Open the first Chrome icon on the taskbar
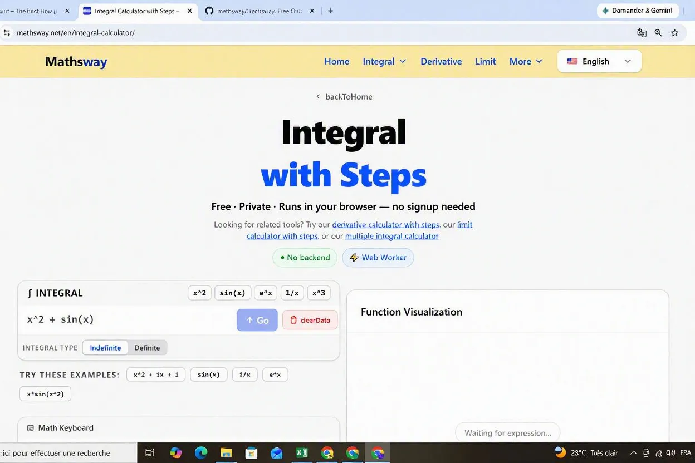Image resolution: width=695 pixels, height=463 pixels. point(327,452)
